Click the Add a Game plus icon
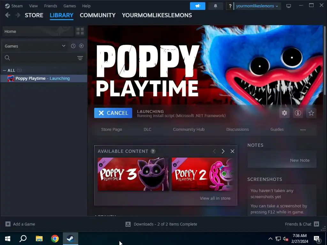This screenshot has height=245, width=327. 8,224
